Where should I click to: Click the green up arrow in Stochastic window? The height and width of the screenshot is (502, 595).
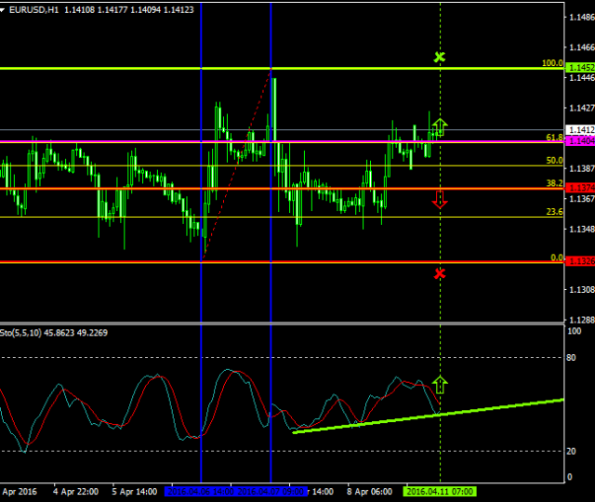pyautogui.click(x=440, y=384)
